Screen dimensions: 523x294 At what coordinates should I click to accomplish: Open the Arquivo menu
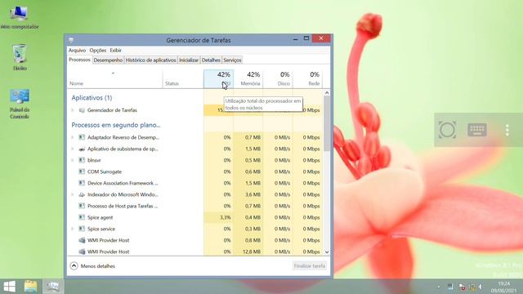[77, 51]
